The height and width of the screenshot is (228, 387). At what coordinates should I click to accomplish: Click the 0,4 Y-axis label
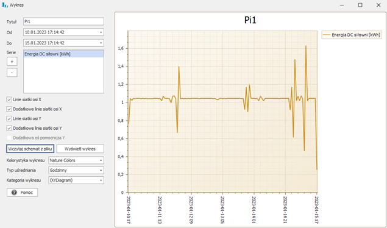click(x=121, y=157)
